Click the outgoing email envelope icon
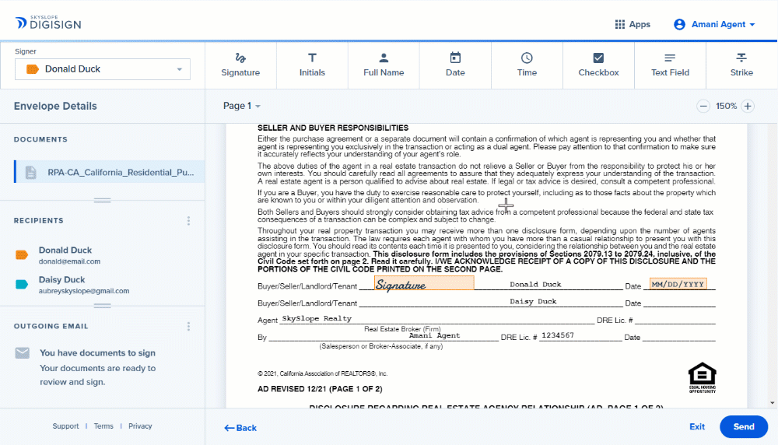 (23, 353)
